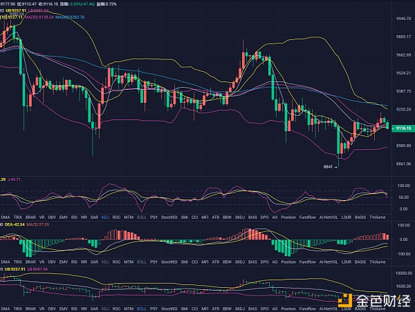Image resolution: width=415 pixels, height=312 pixels.
Task: Open TVolume in the row below the MACD panel
Action: (x=378, y=262)
